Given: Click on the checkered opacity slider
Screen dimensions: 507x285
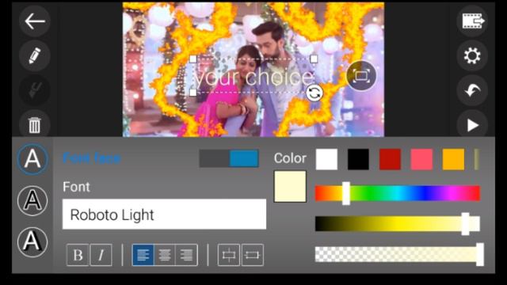Looking at the screenshot, I should 398,255.
